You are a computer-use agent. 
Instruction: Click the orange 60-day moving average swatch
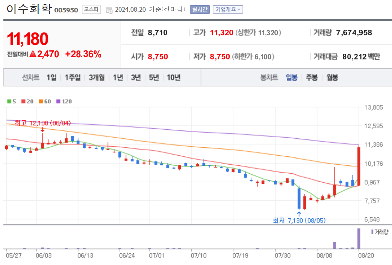(41, 101)
